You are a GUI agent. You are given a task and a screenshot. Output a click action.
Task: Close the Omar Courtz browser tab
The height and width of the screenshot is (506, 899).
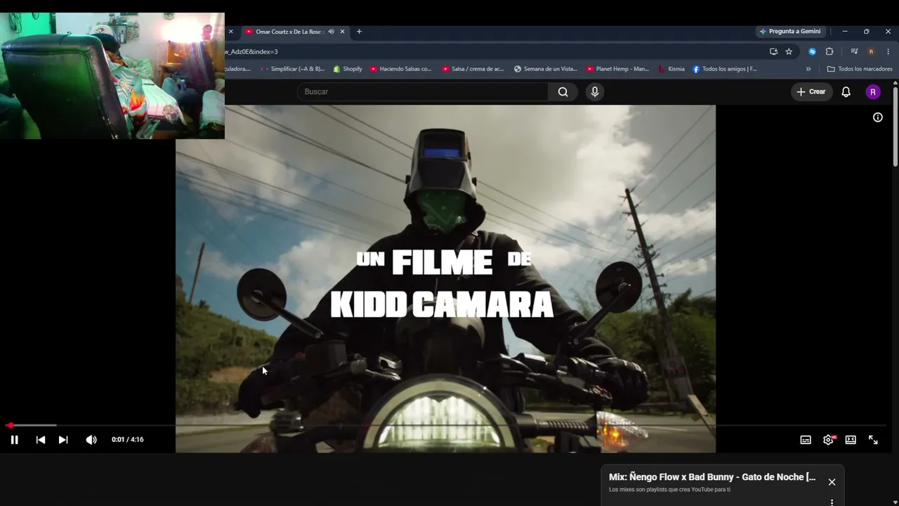tap(343, 32)
